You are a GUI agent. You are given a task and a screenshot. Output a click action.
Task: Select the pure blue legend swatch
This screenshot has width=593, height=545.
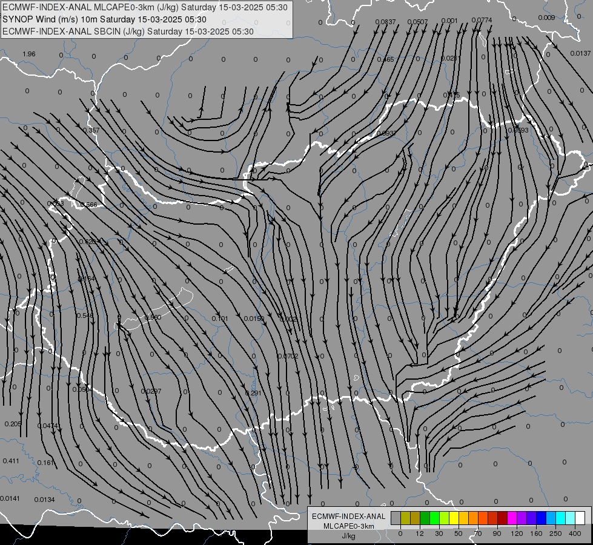pos(542,518)
